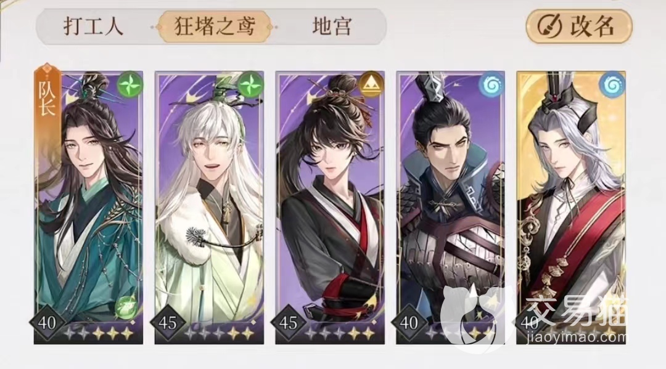Select the green wind element icon on leader card
Screen dimensions: 666x369
(x=129, y=85)
